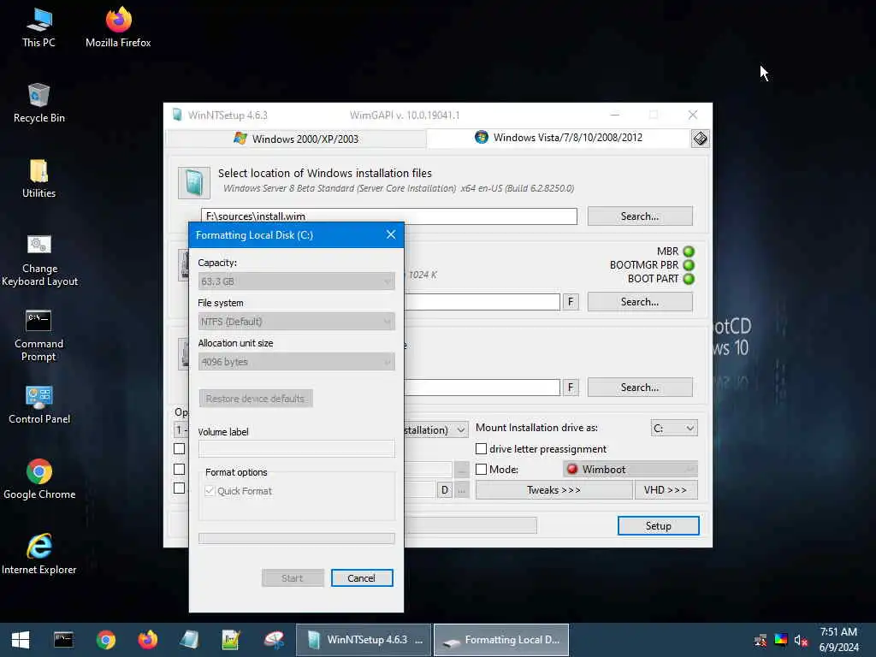Open the mushroom-shaped taskbar tool icon
Viewport: 876px width, 657px height.
click(274, 640)
